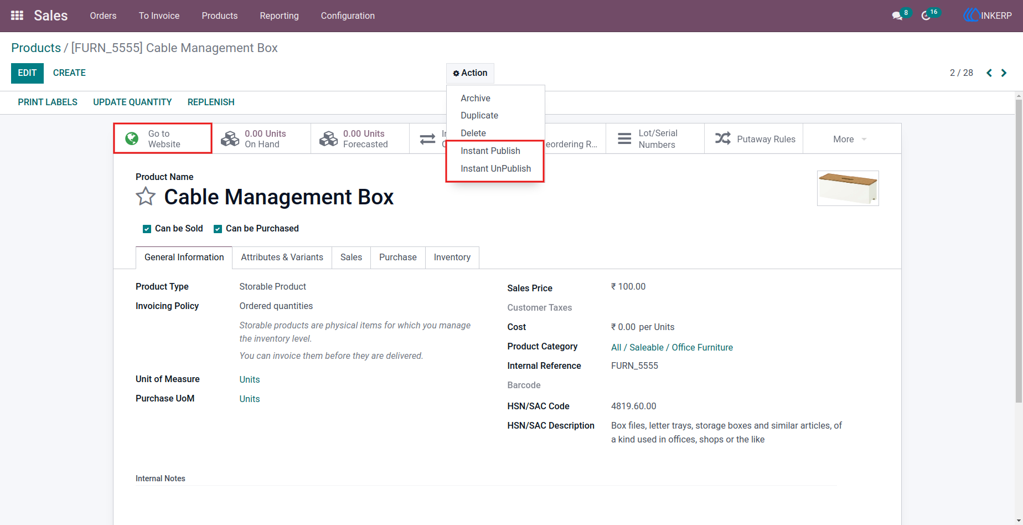Go to previous product record arrow
Viewport: 1023px width, 525px height.
pyautogui.click(x=989, y=73)
